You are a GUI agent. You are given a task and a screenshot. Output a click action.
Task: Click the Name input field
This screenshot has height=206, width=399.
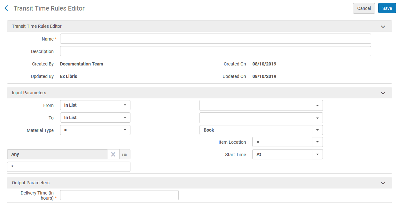point(215,39)
